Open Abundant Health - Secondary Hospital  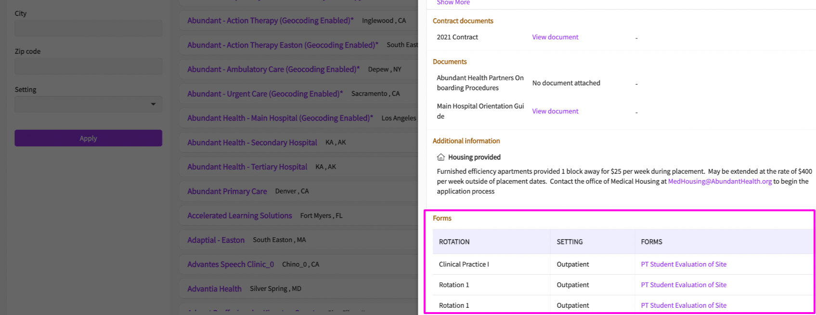pos(252,143)
